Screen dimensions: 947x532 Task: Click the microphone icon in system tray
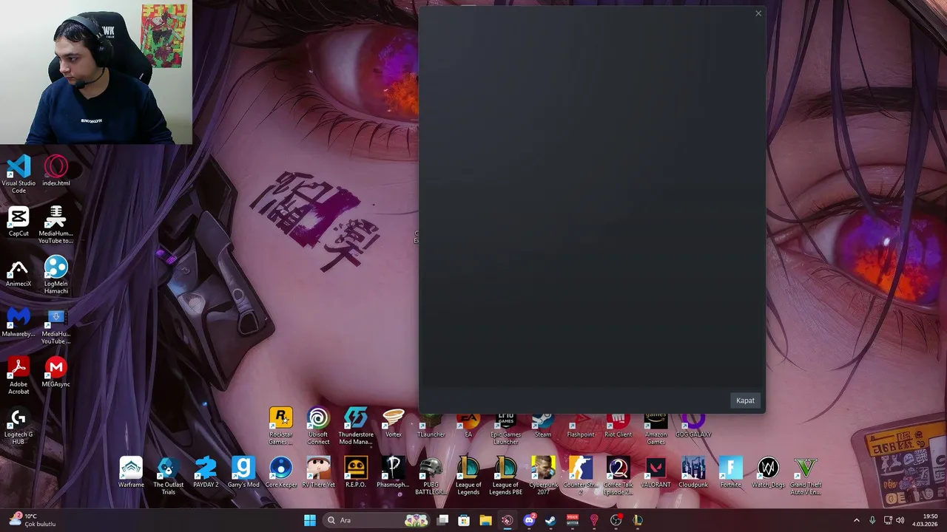coord(872,520)
